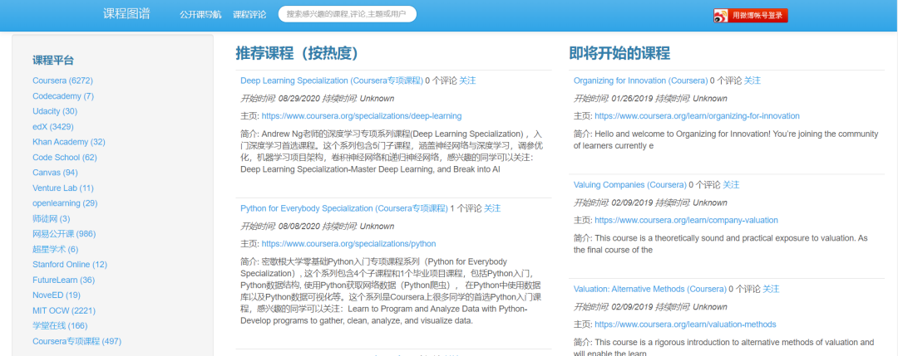
Task: Open Deep Learning Specialization course title
Action: click(332, 80)
